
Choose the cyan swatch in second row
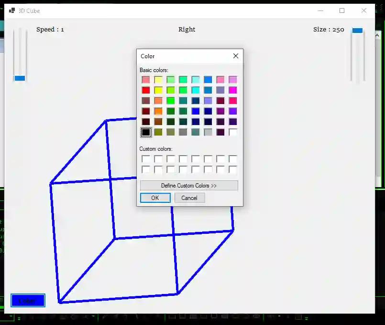196,90
